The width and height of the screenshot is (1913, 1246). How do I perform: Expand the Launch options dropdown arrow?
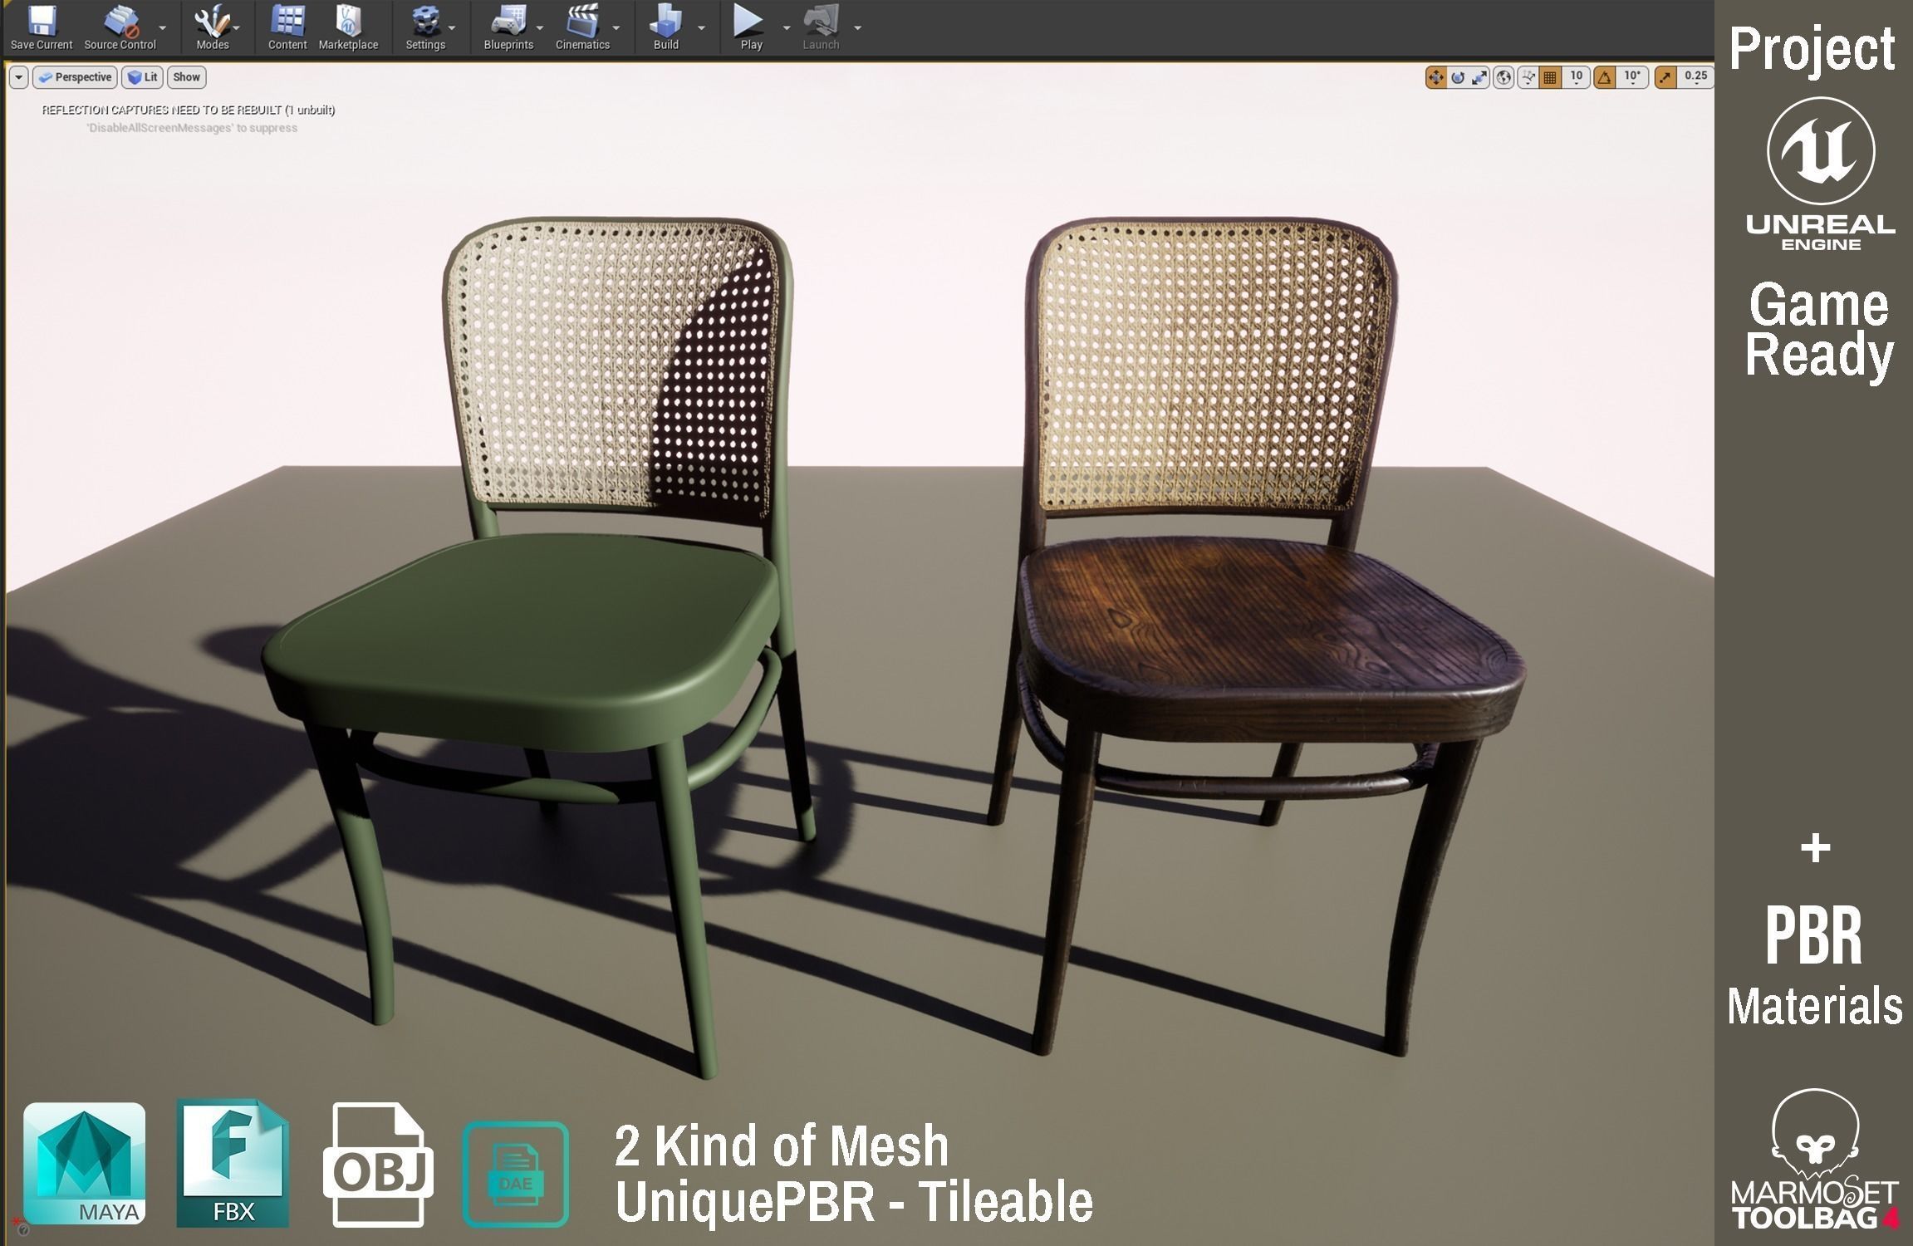(x=858, y=27)
